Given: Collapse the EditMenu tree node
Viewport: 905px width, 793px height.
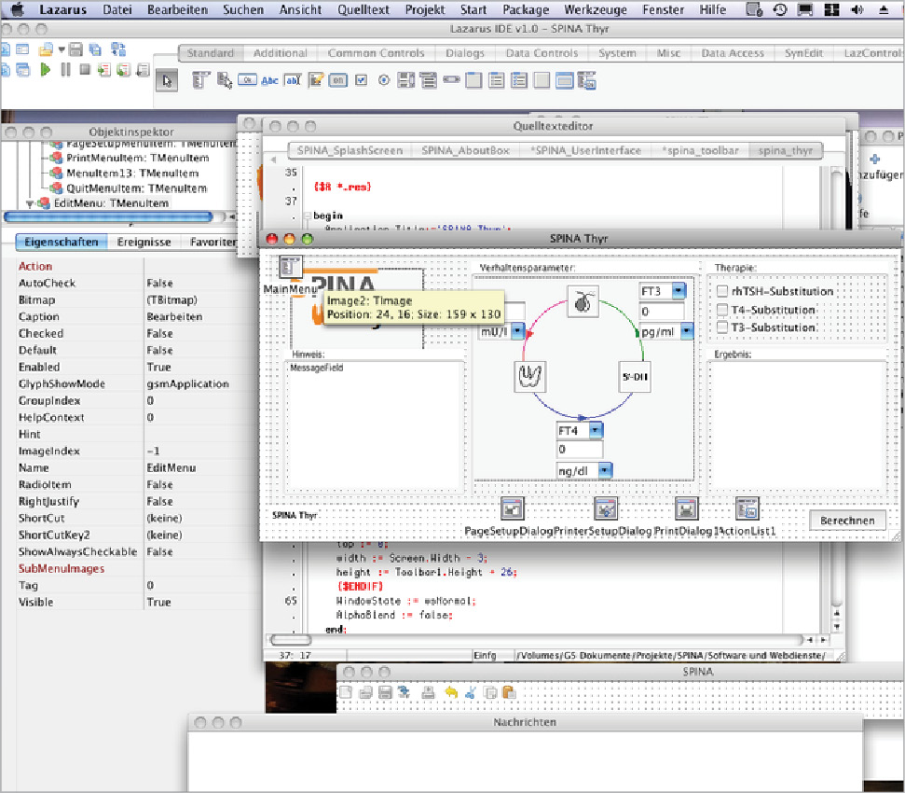Looking at the screenshot, I should tap(31, 203).
